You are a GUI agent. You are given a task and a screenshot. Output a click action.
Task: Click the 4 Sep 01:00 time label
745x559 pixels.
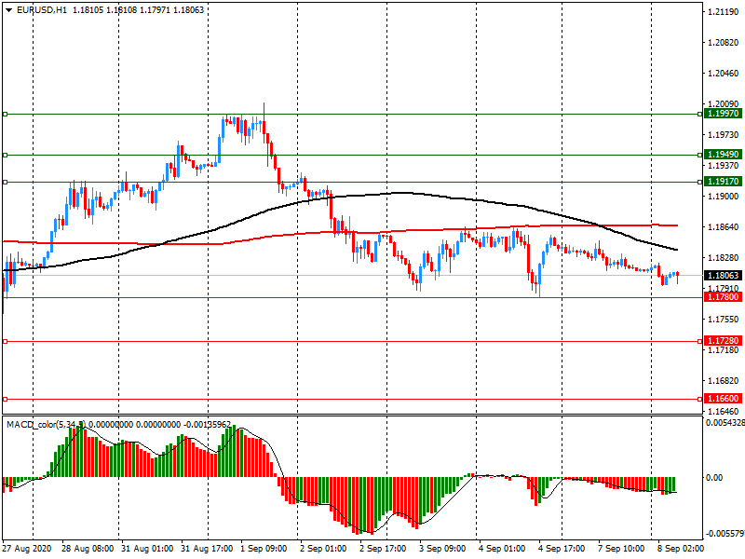pos(502,549)
